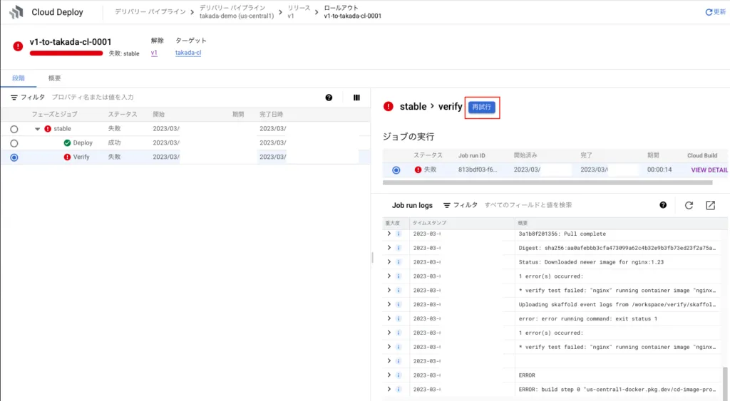Select the Verify job radio button
Viewport: 730px width, 401px height.
[14, 157]
